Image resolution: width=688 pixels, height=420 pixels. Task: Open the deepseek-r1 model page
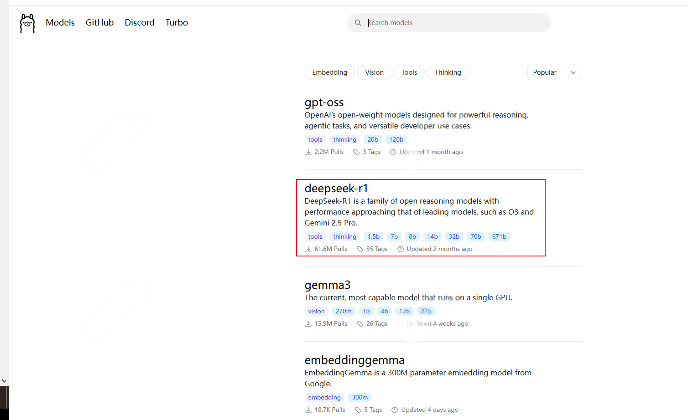click(x=336, y=189)
